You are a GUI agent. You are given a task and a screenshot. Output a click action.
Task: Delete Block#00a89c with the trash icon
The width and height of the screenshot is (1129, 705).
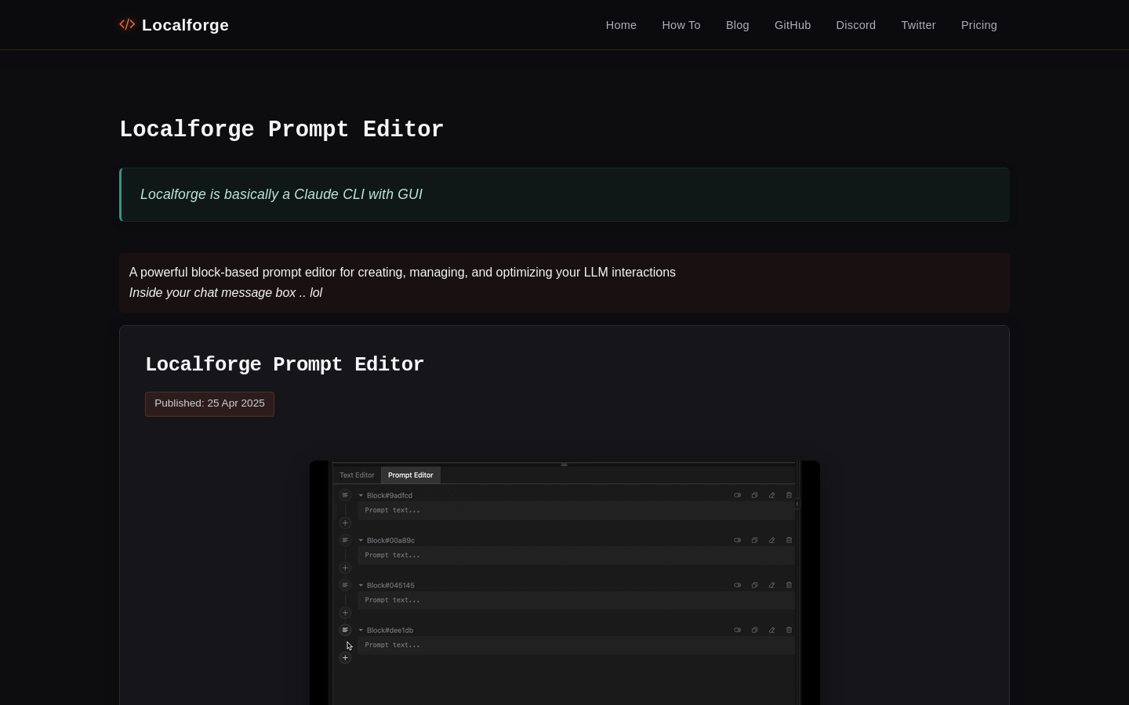[789, 540]
